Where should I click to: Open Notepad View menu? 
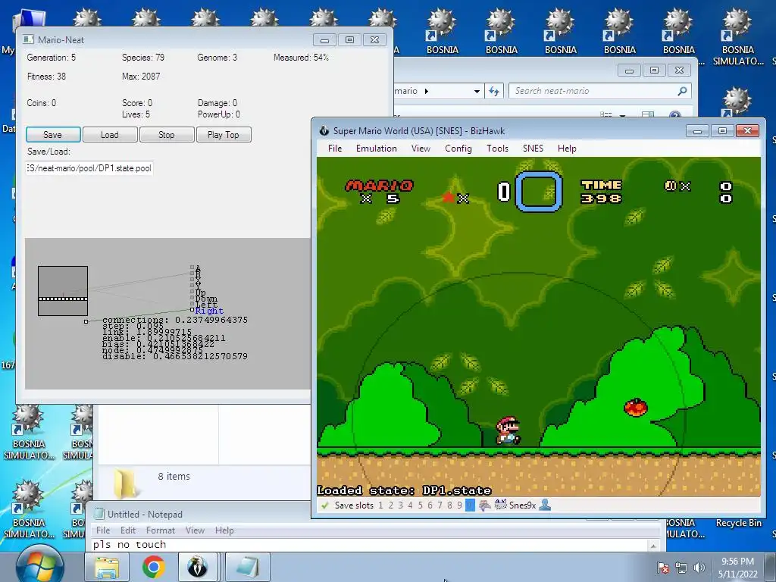pyautogui.click(x=195, y=530)
